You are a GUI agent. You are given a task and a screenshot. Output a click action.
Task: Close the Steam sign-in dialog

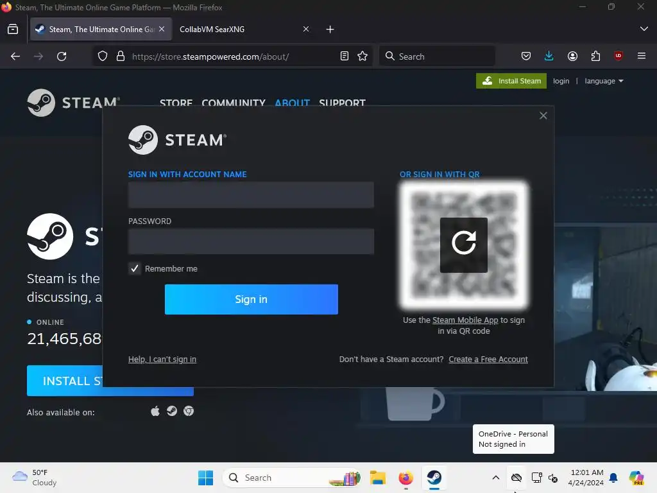tap(543, 116)
